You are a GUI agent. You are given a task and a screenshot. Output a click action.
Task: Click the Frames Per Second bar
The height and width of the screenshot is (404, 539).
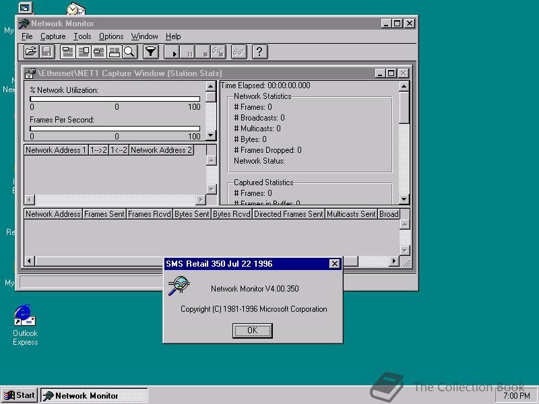coord(115,129)
